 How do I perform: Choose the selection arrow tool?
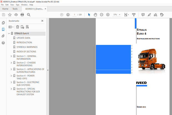click(x=89, y=15)
